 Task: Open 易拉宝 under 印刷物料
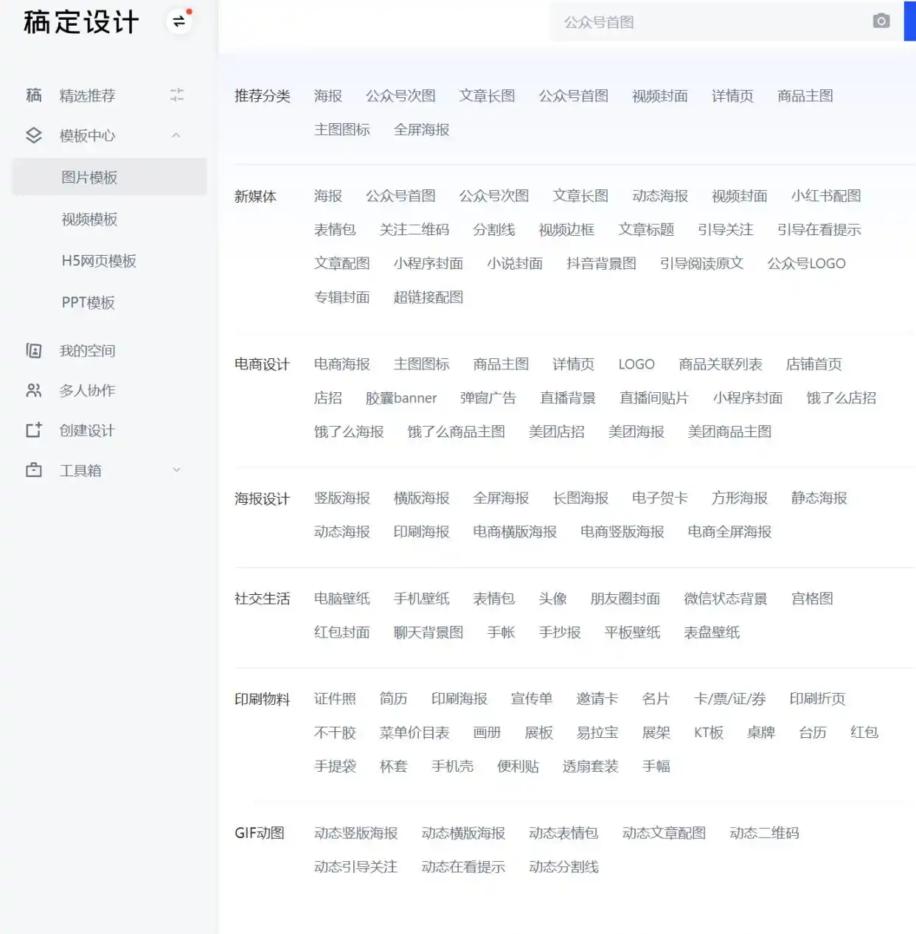597,733
